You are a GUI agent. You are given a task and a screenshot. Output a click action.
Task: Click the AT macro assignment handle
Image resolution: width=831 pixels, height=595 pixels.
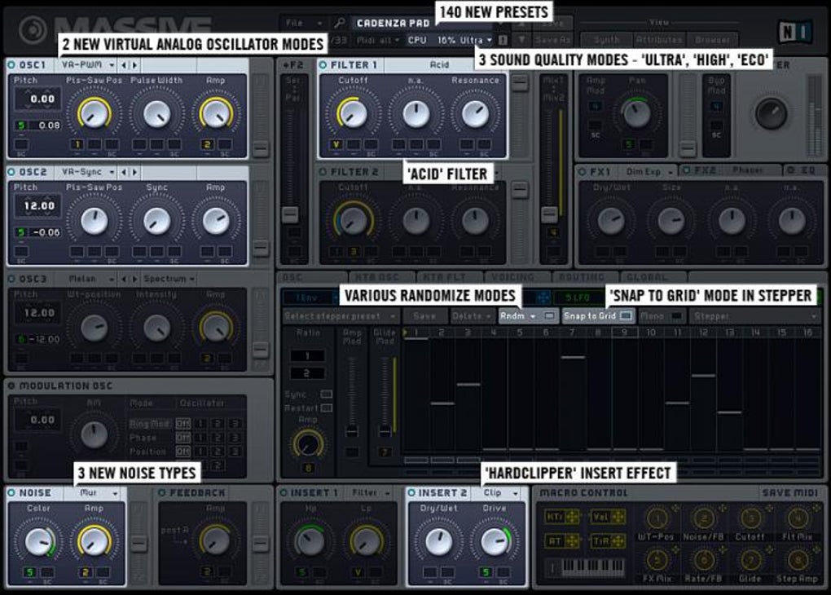[x=572, y=541]
